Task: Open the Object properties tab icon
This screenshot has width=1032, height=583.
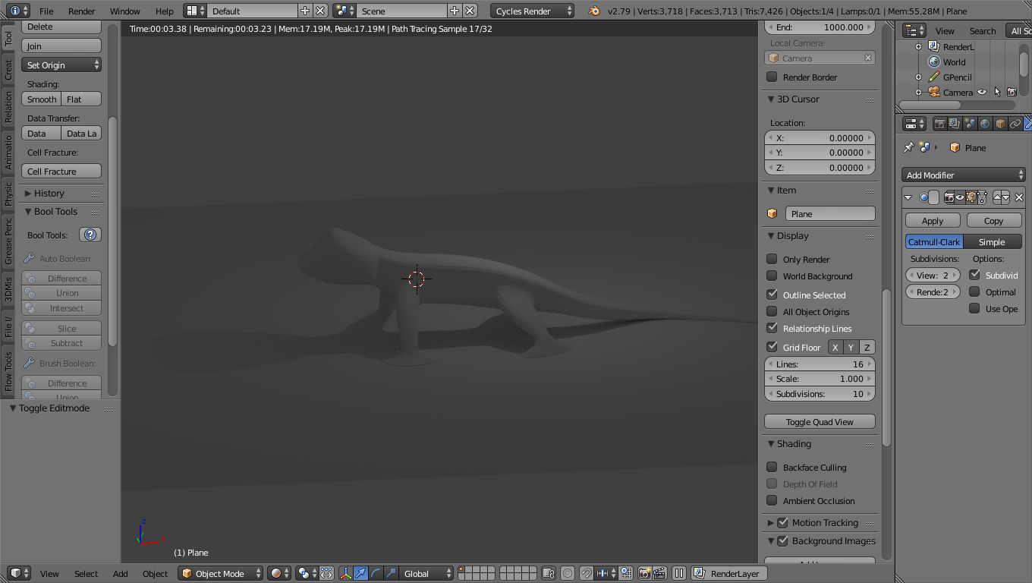Action: click(x=1000, y=124)
